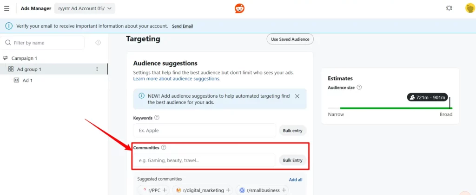Click Bulk Entry next to Communities
The image size is (476, 195).
(x=293, y=160)
